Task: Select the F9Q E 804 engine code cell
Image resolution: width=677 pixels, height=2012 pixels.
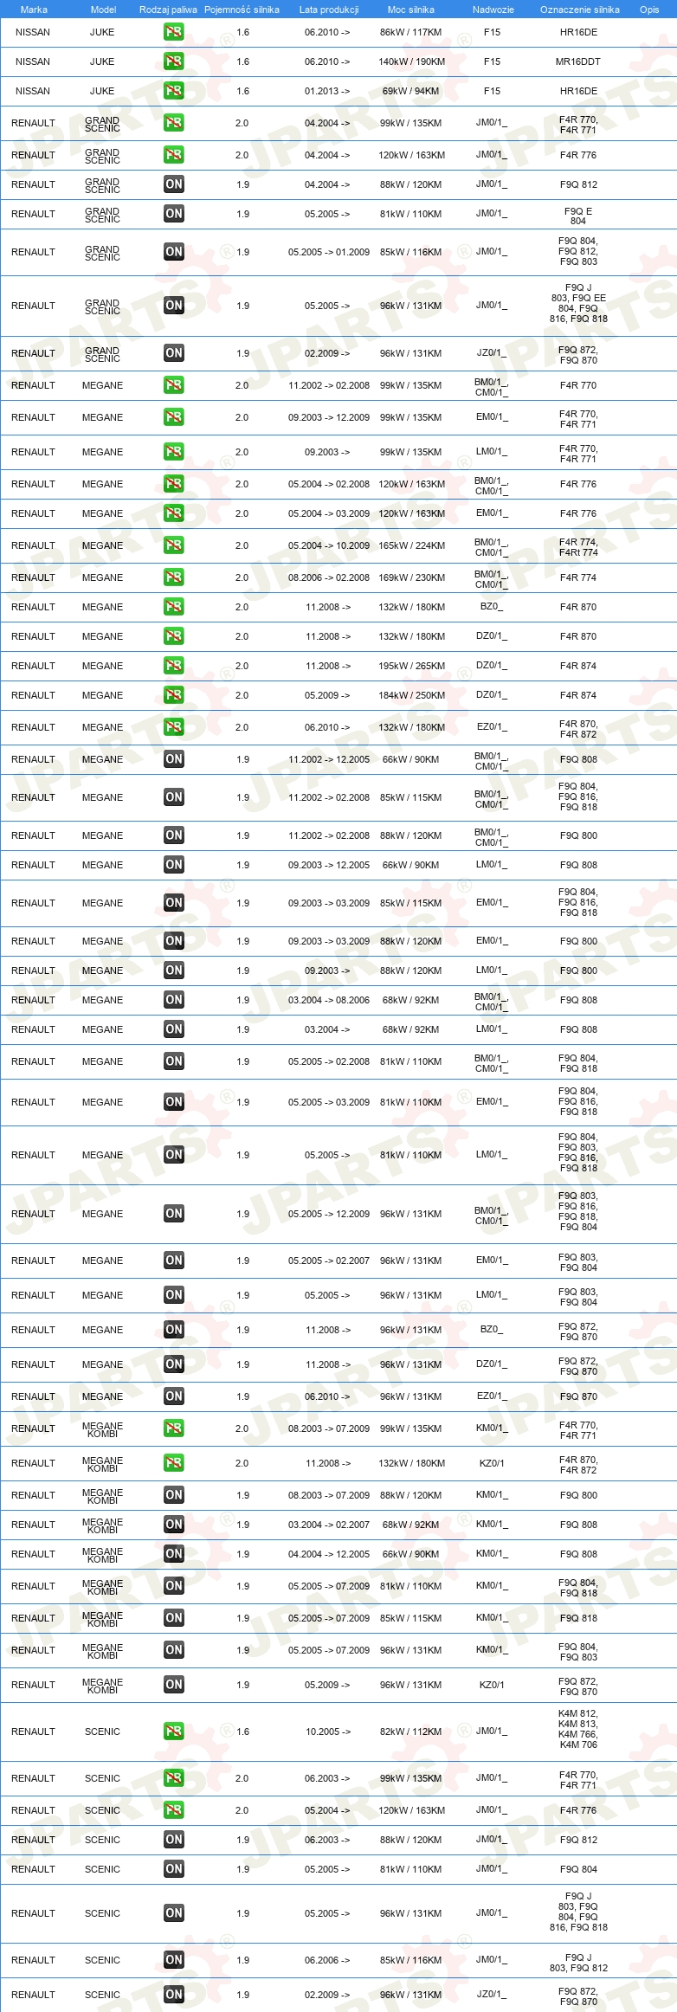Action: tap(578, 216)
